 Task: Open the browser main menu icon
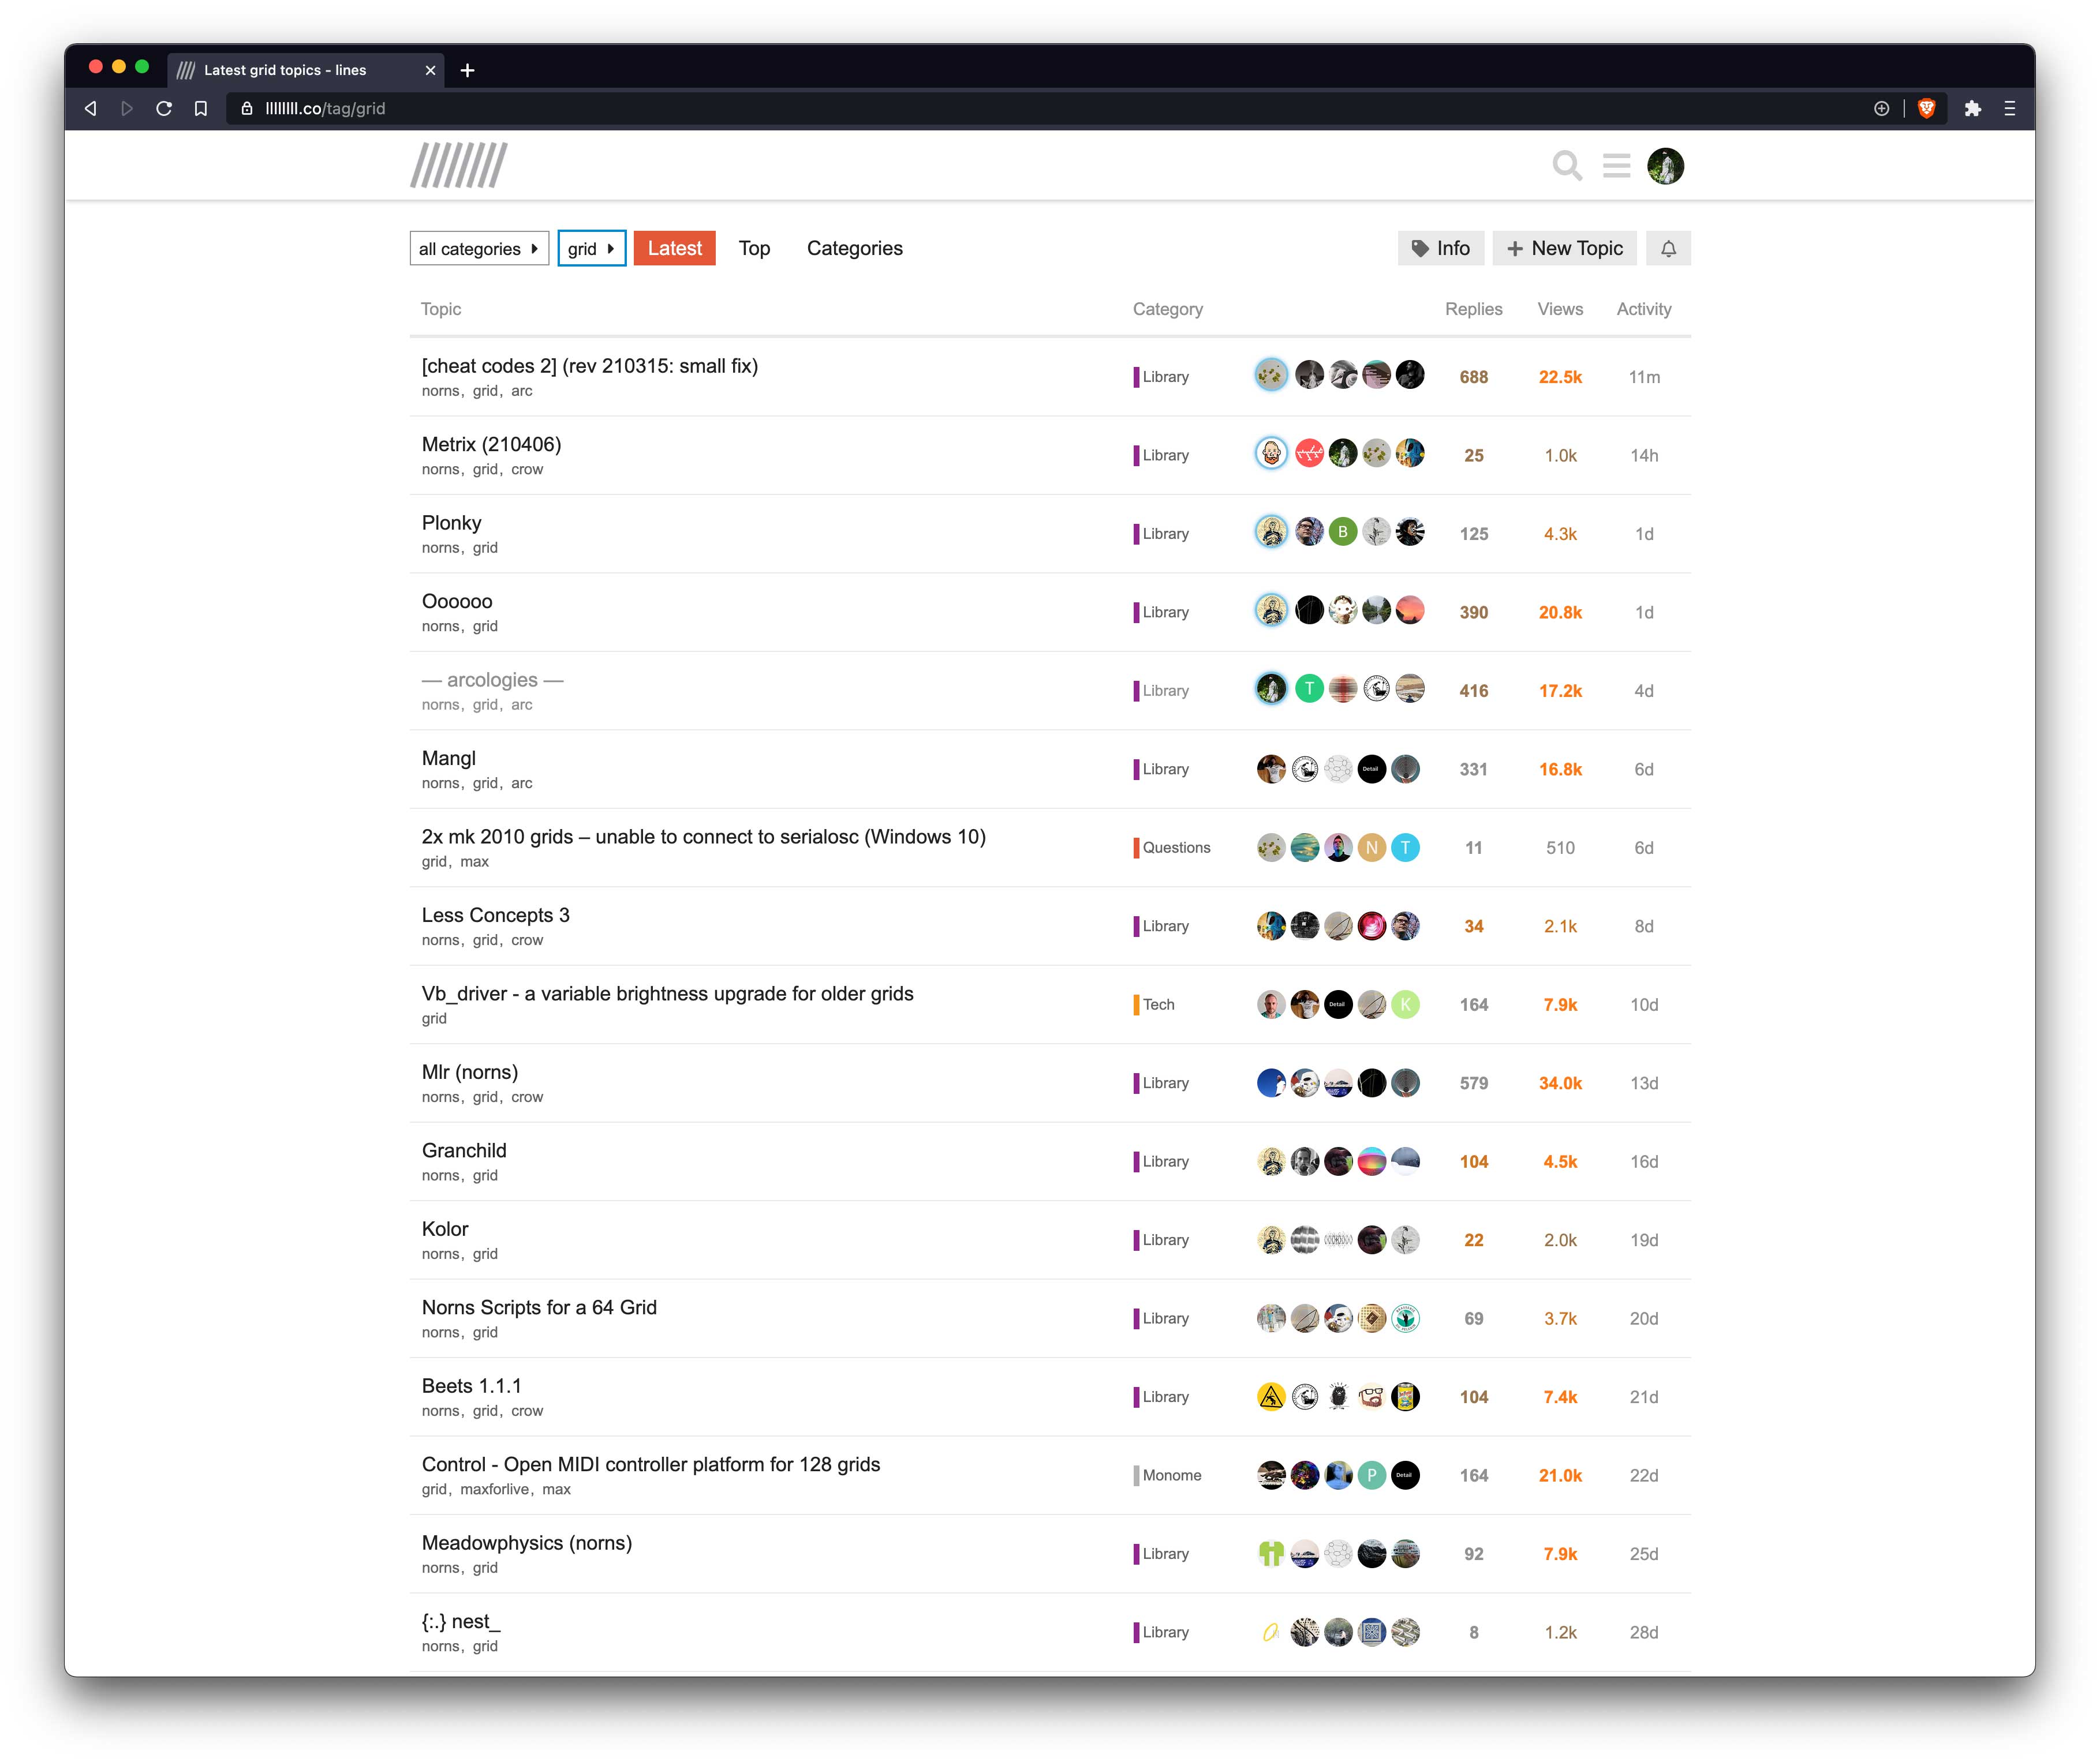[2009, 108]
